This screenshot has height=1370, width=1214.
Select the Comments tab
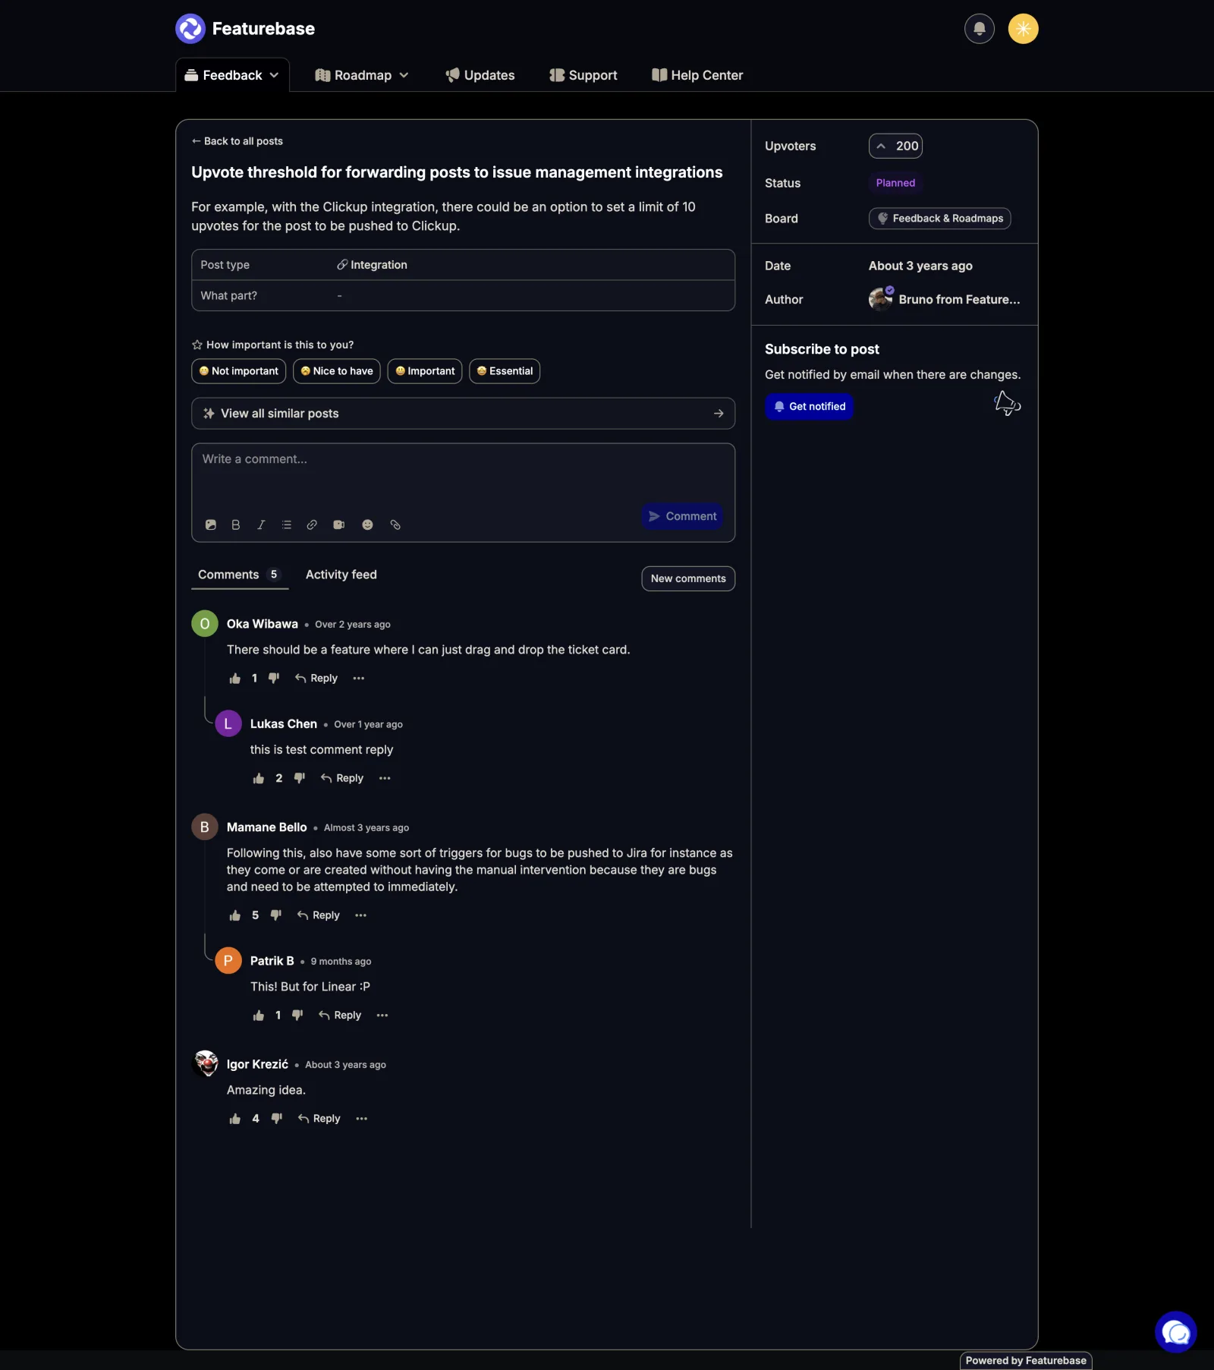pos(240,575)
